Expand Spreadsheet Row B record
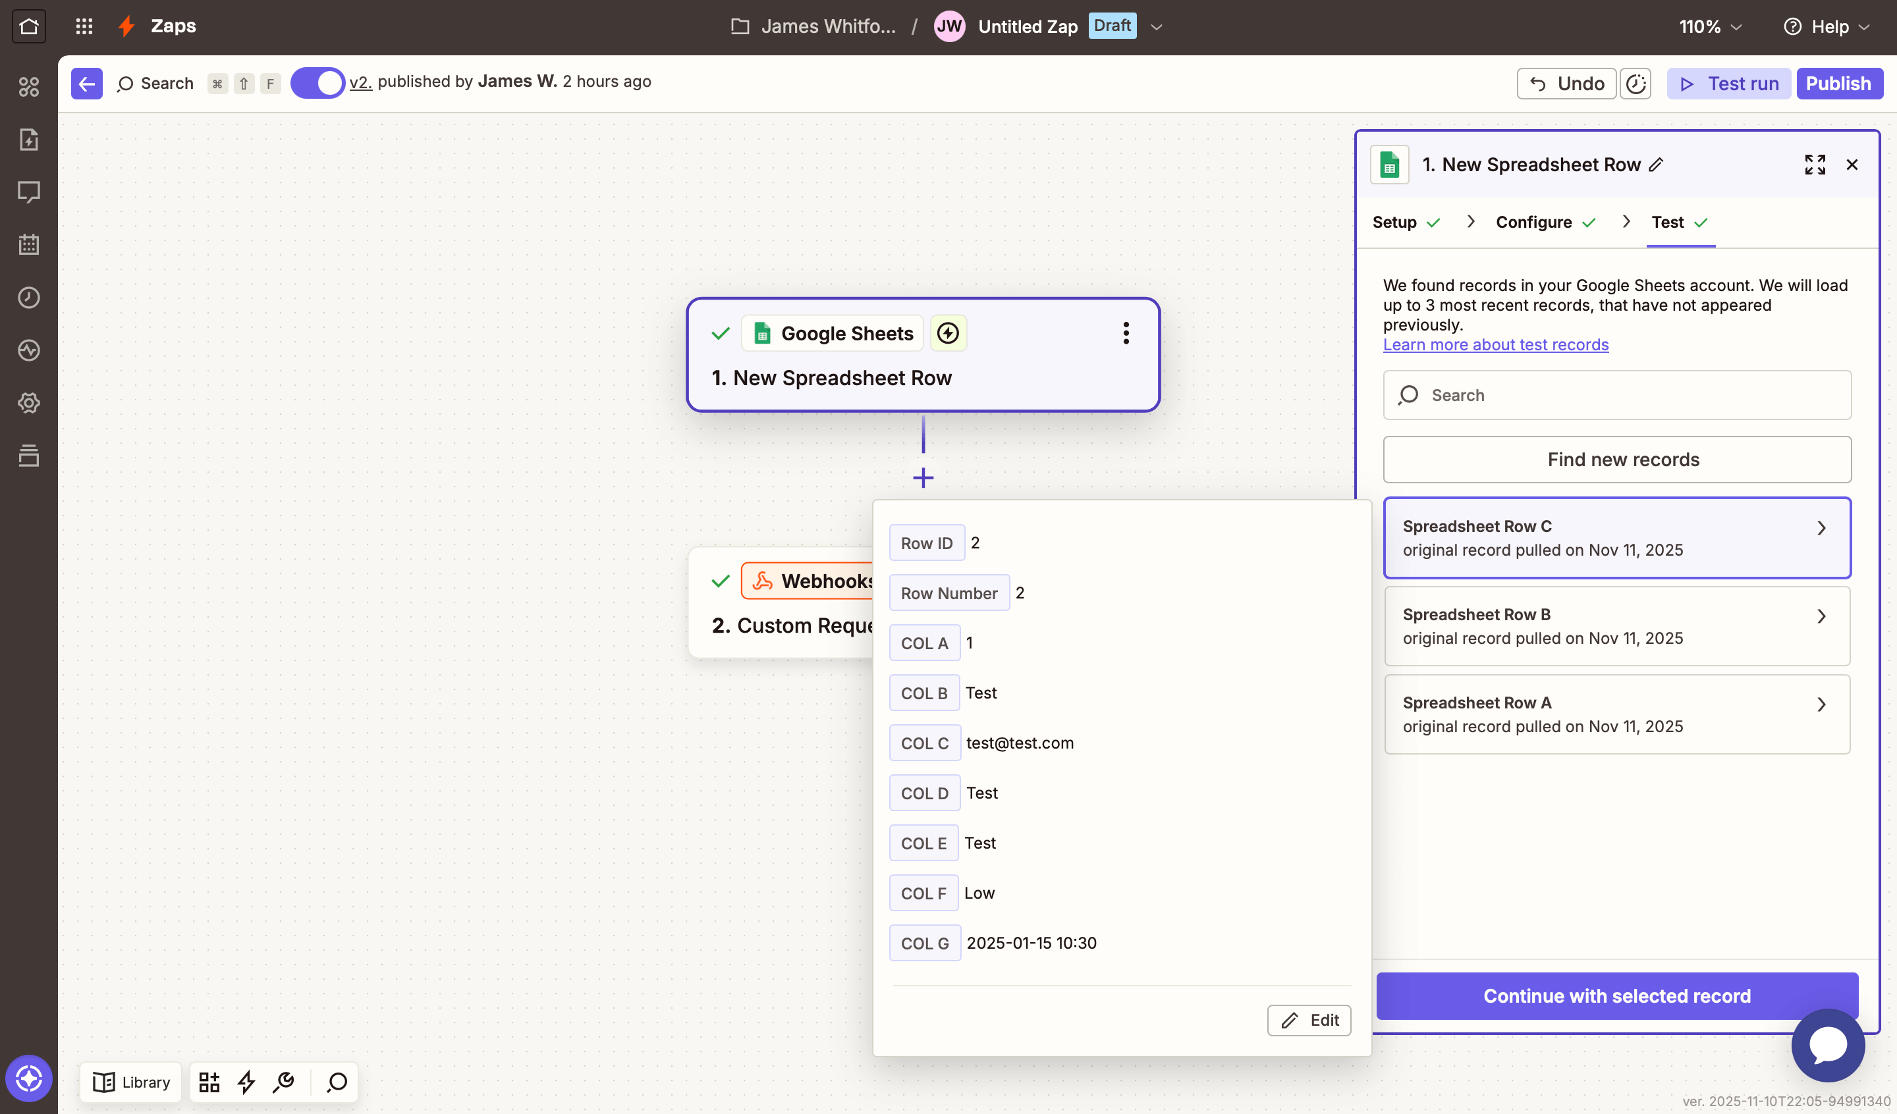This screenshot has width=1897, height=1114. [x=1617, y=626]
